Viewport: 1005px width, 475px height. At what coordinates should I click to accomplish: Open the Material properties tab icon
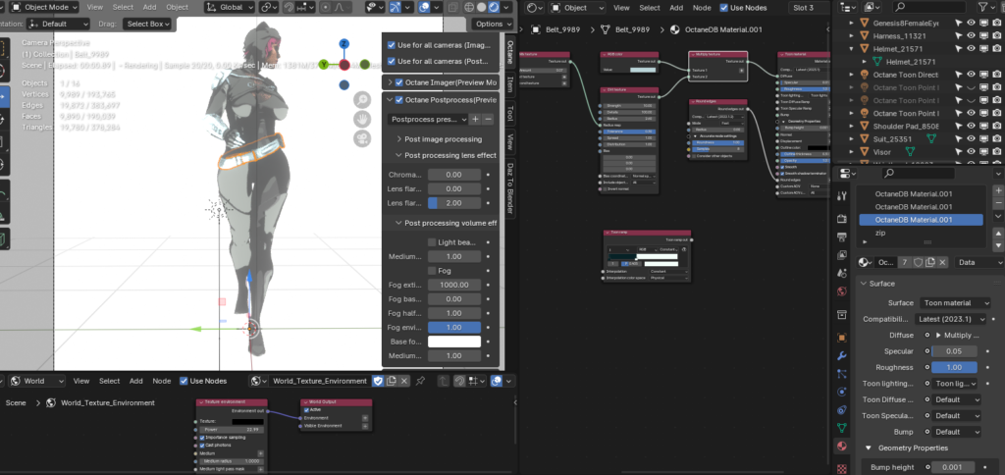(841, 447)
